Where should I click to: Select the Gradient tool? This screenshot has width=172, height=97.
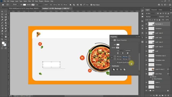2,28
